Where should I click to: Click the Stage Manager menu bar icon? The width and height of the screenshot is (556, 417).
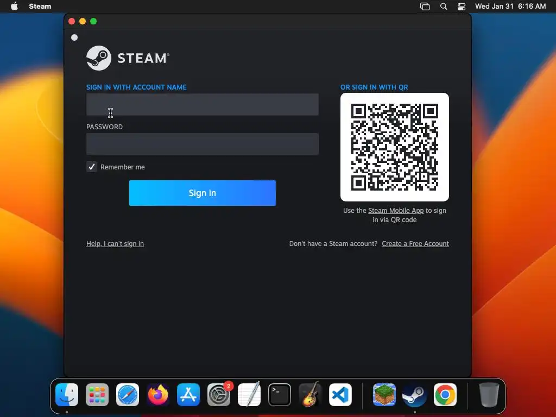coord(425,7)
